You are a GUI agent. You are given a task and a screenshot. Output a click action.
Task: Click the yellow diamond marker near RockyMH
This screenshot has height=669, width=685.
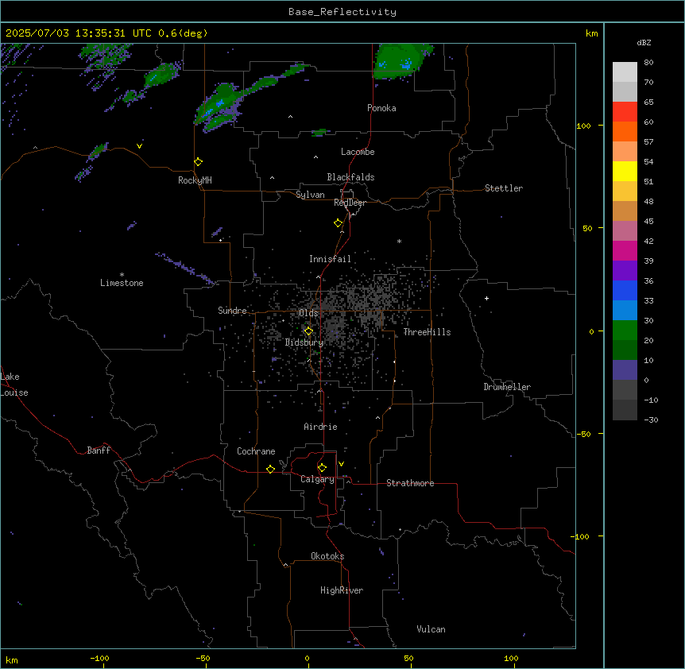click(199, 162)
